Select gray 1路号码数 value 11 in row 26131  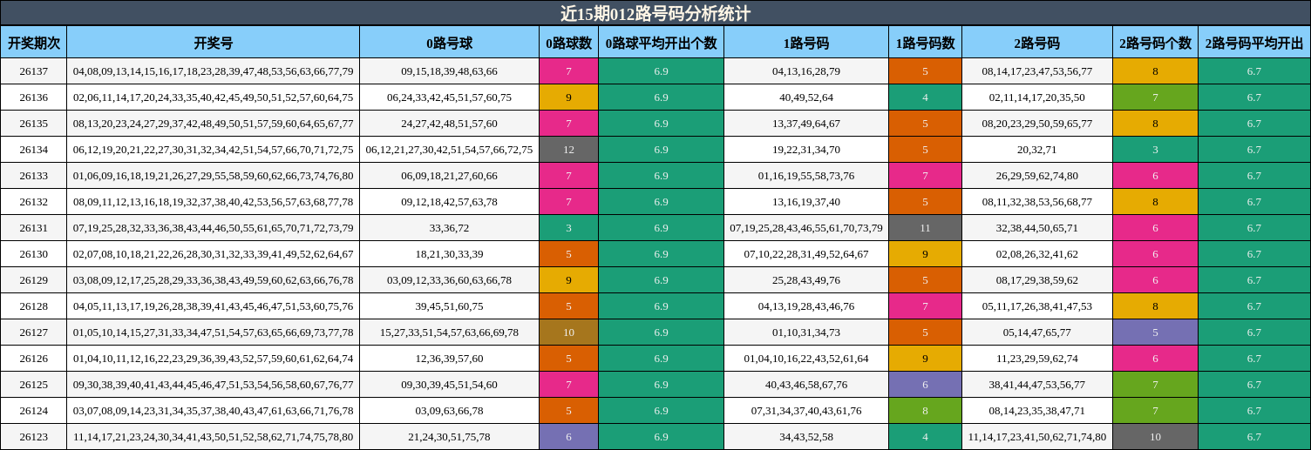(x=926, y=228)
